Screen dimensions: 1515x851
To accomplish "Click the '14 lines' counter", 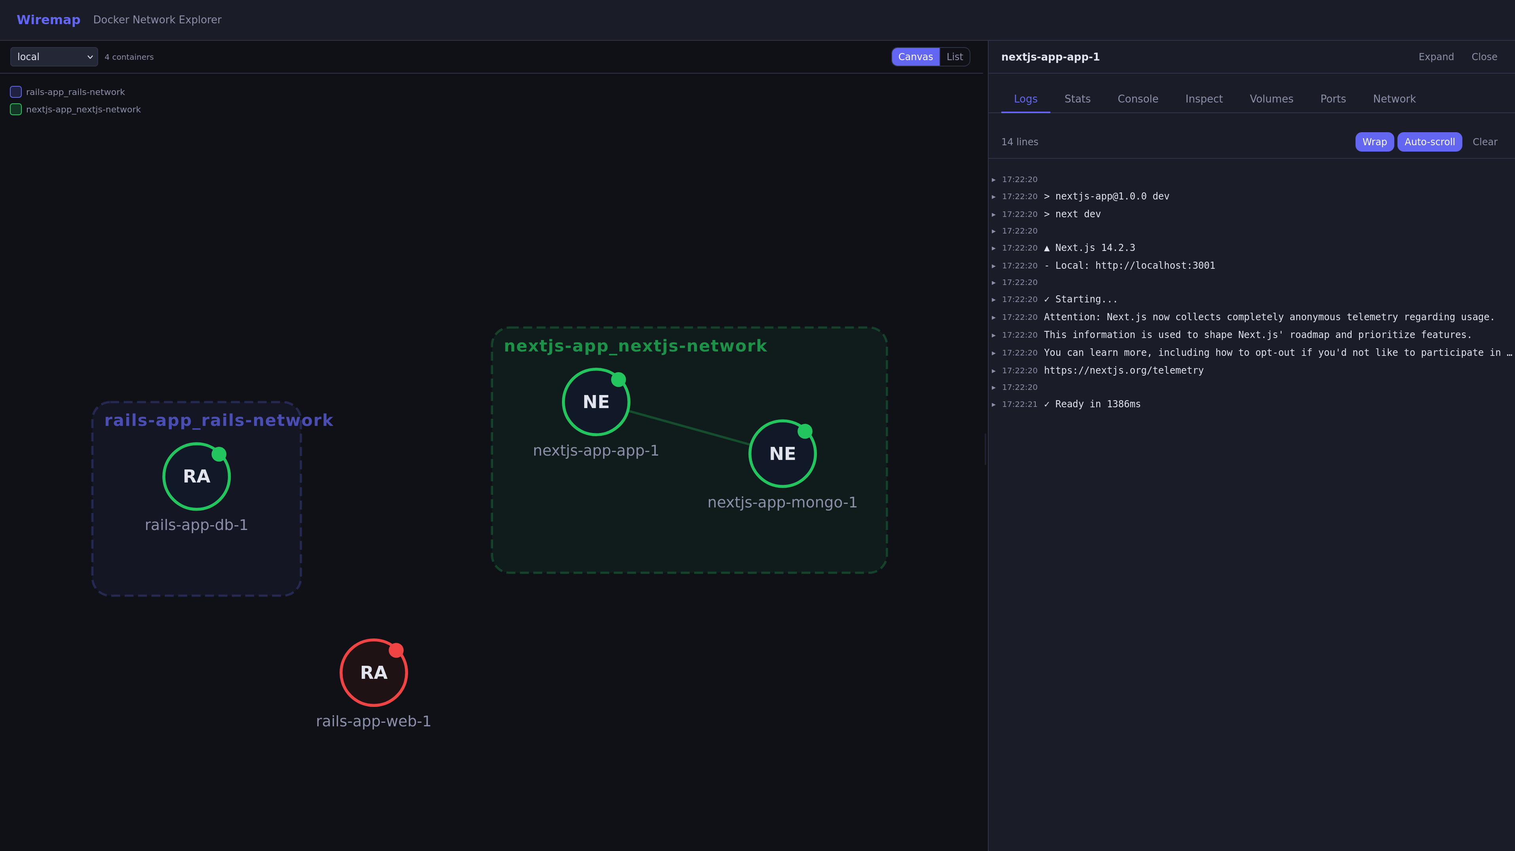I will coord(1019,142).
